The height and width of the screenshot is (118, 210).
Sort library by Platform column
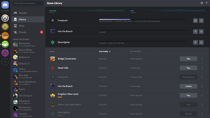pos(105,52)
